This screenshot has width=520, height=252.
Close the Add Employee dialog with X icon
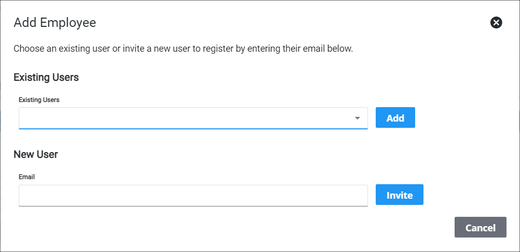[x=496, y=22]
